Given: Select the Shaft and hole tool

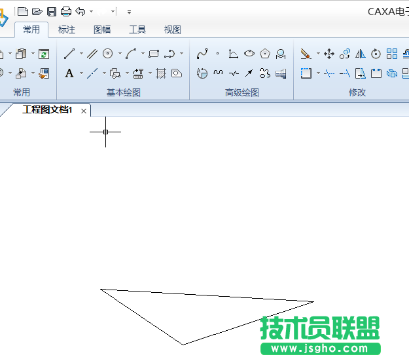Looking at the screenshot, I should pyautogui.click(x=281, y=73).
